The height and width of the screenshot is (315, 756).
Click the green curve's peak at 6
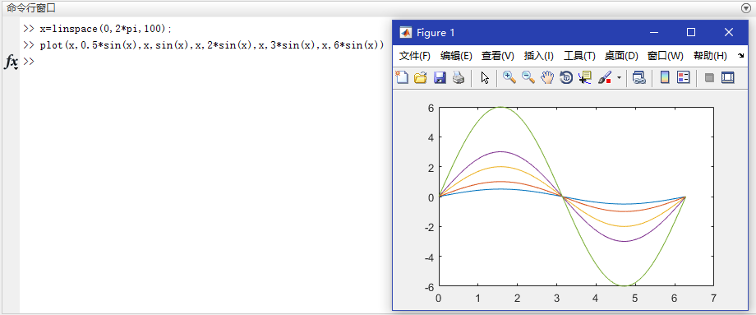coord(500,107)
